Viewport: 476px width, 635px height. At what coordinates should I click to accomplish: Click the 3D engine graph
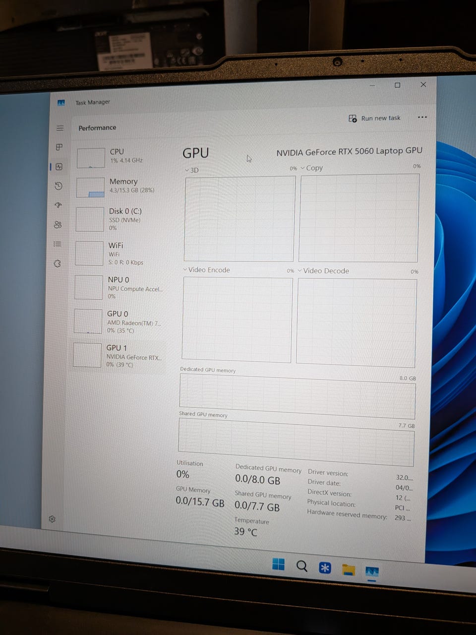(239, 218)
